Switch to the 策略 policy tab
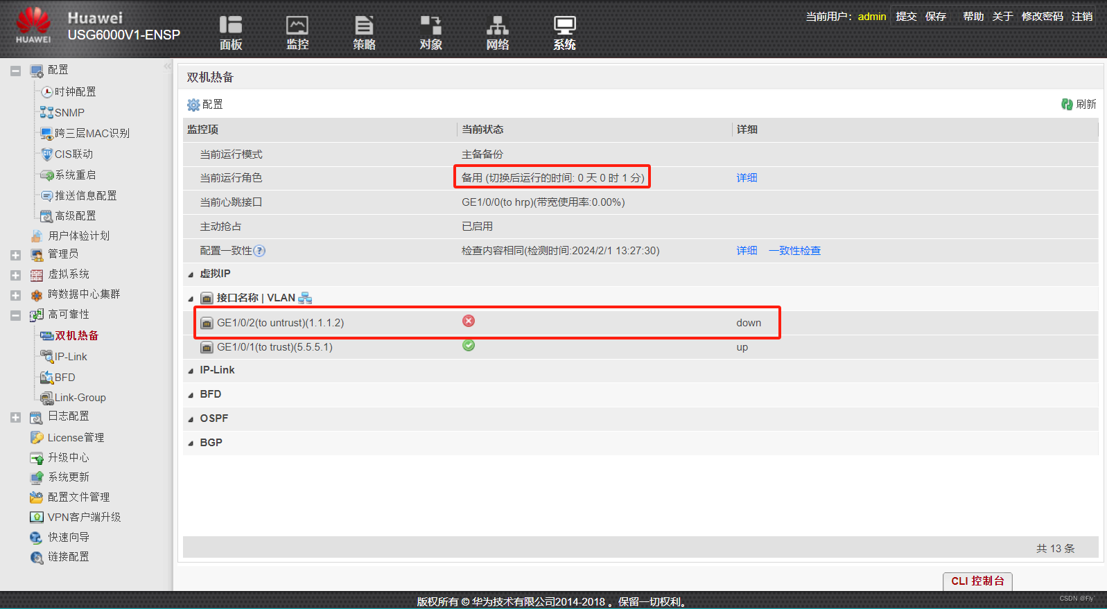 pyautogui.click(x=364, y=33)
